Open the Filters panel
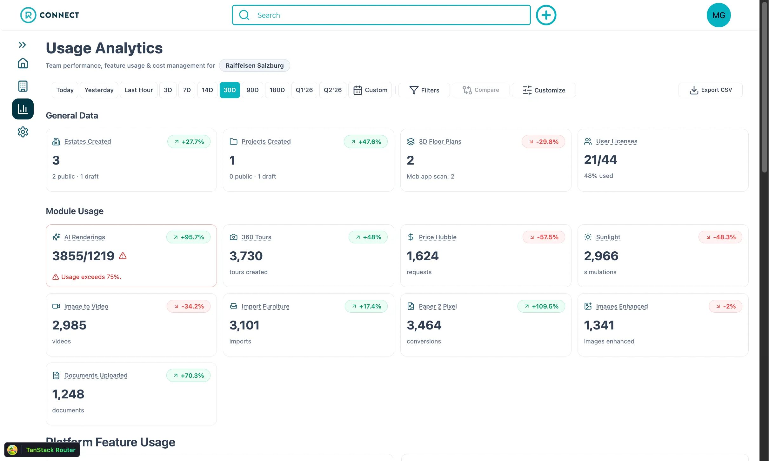Screen dimensions: 769x461 click(424, 90)
